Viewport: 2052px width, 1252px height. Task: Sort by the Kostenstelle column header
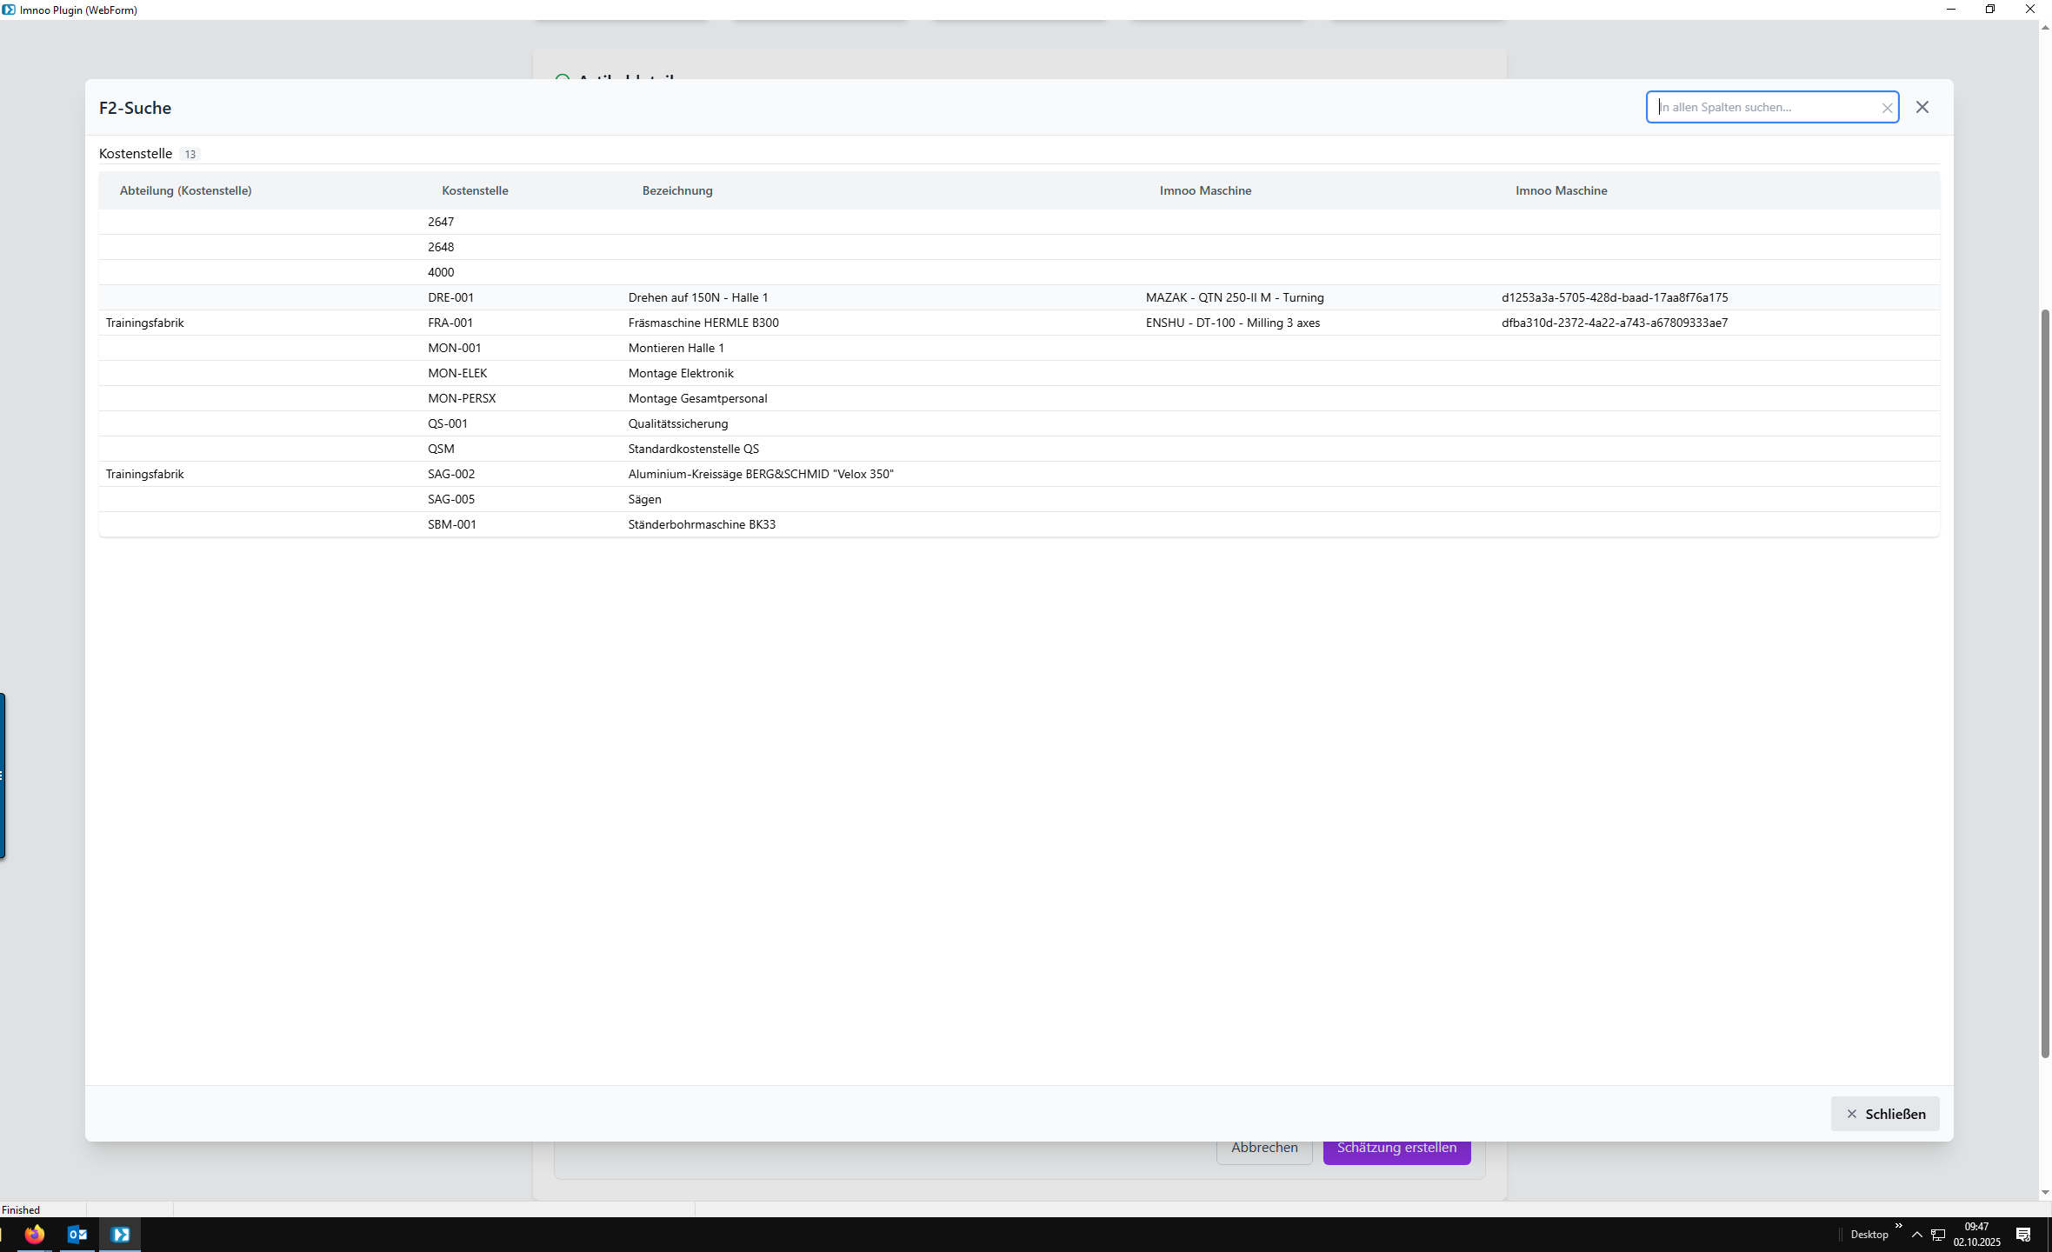[x=475, y=190]
